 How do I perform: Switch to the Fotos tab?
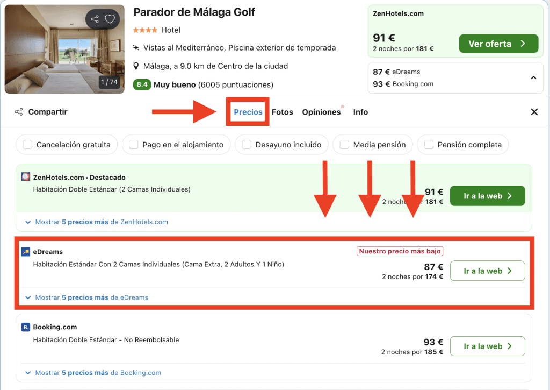[282, 112]
